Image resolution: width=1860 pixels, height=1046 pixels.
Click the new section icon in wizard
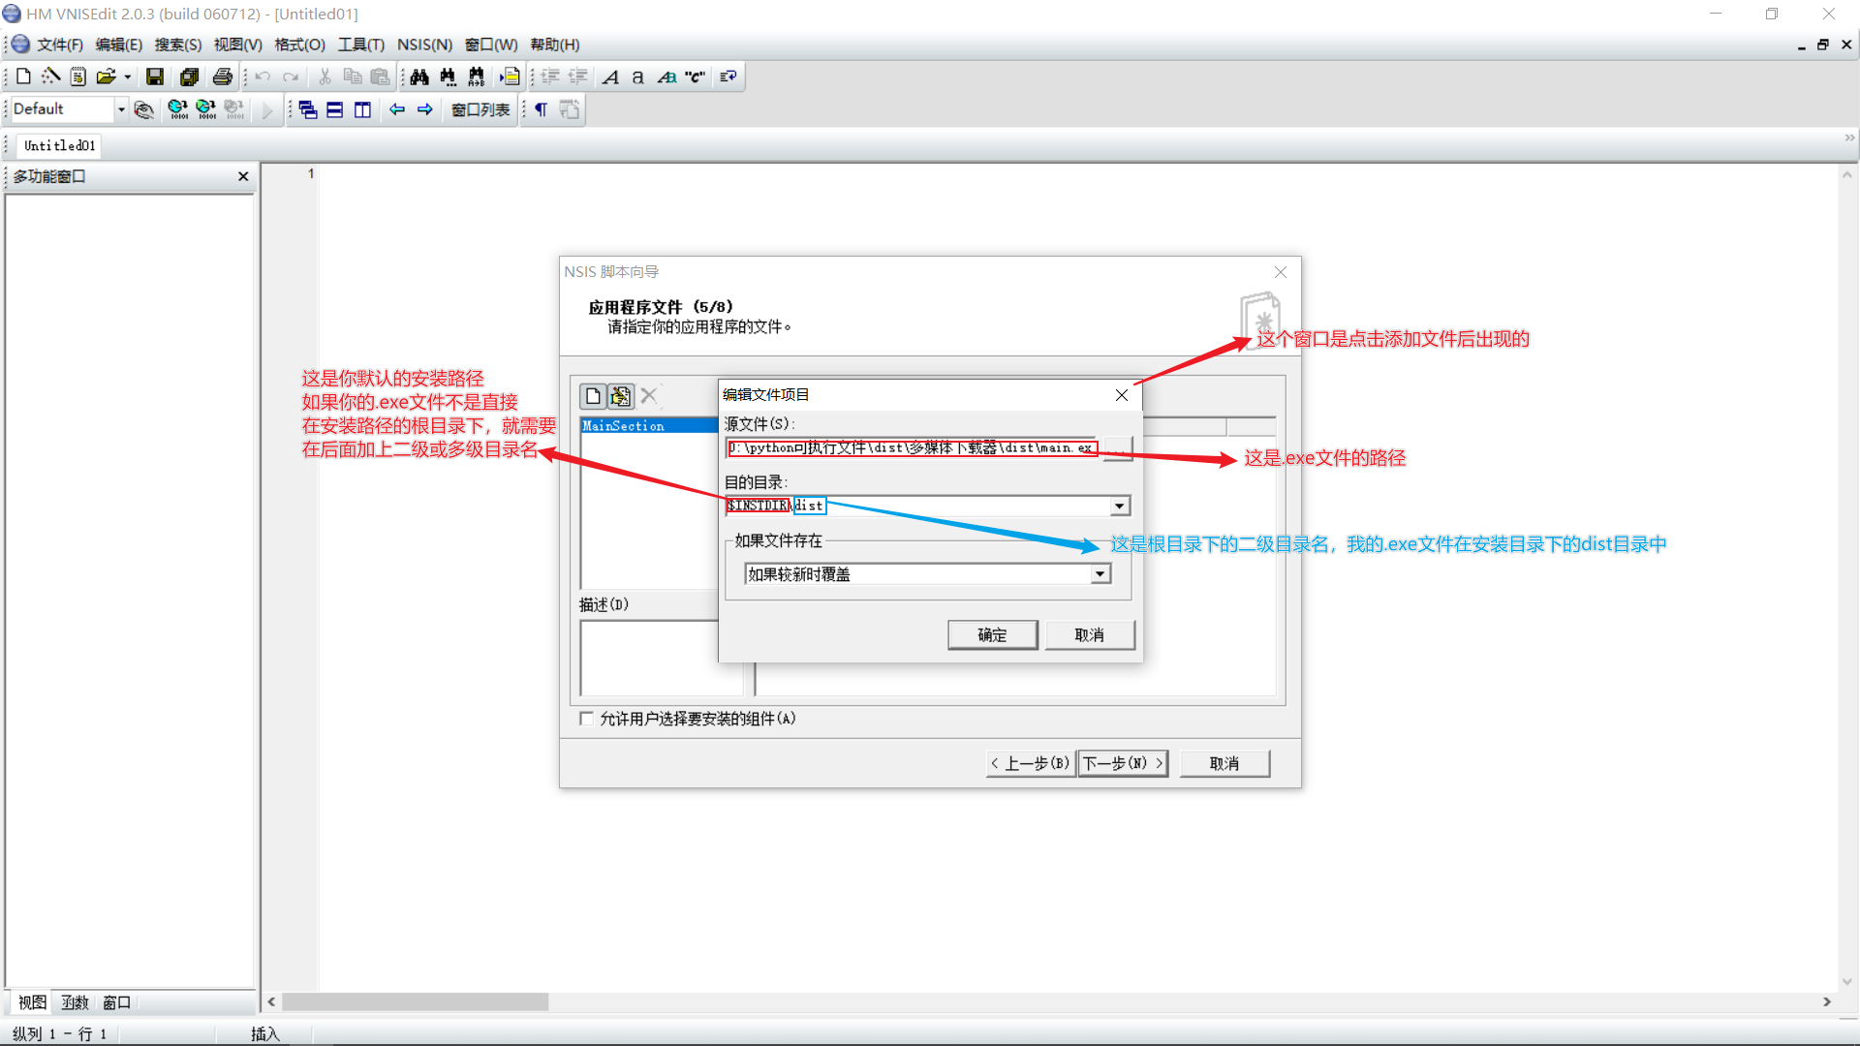[593, 395]
